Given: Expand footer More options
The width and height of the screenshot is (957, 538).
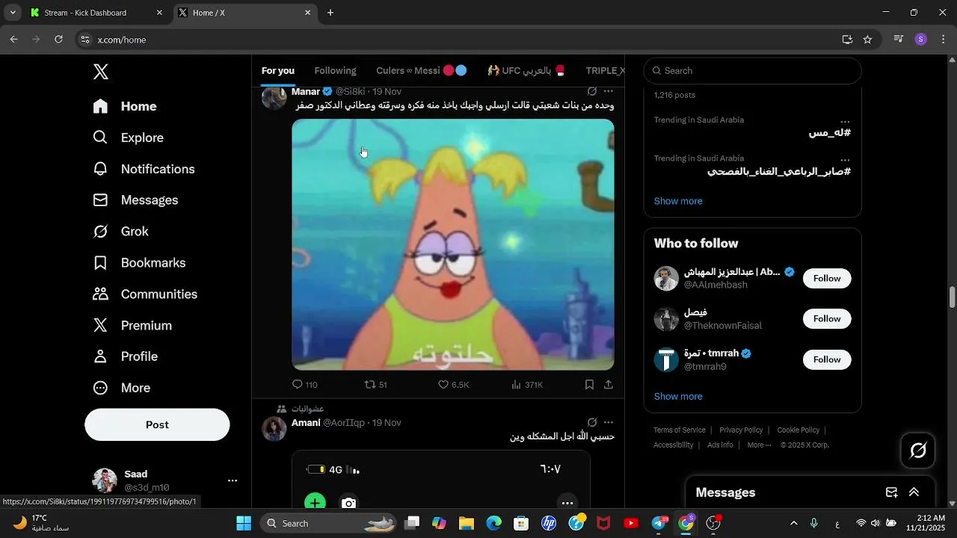Looking at the screenshot, I should point(759,445).
